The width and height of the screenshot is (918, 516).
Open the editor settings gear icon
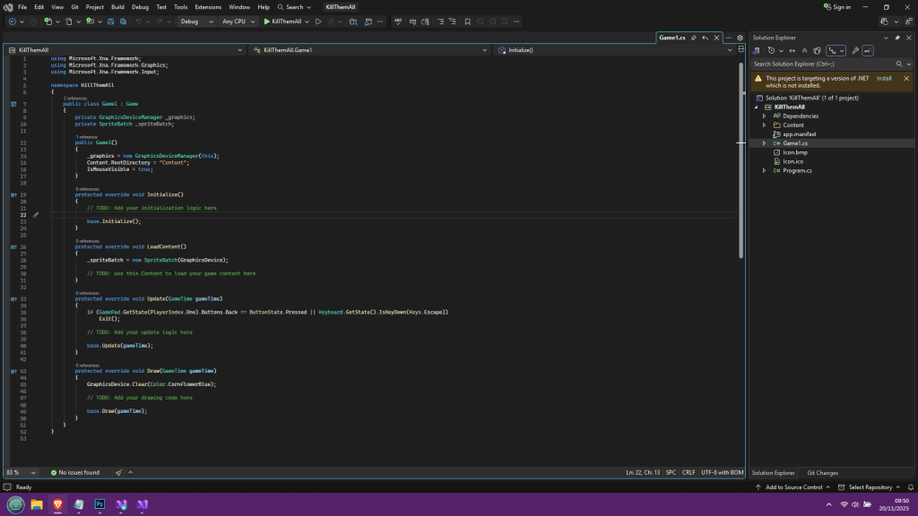coord(740,38)
